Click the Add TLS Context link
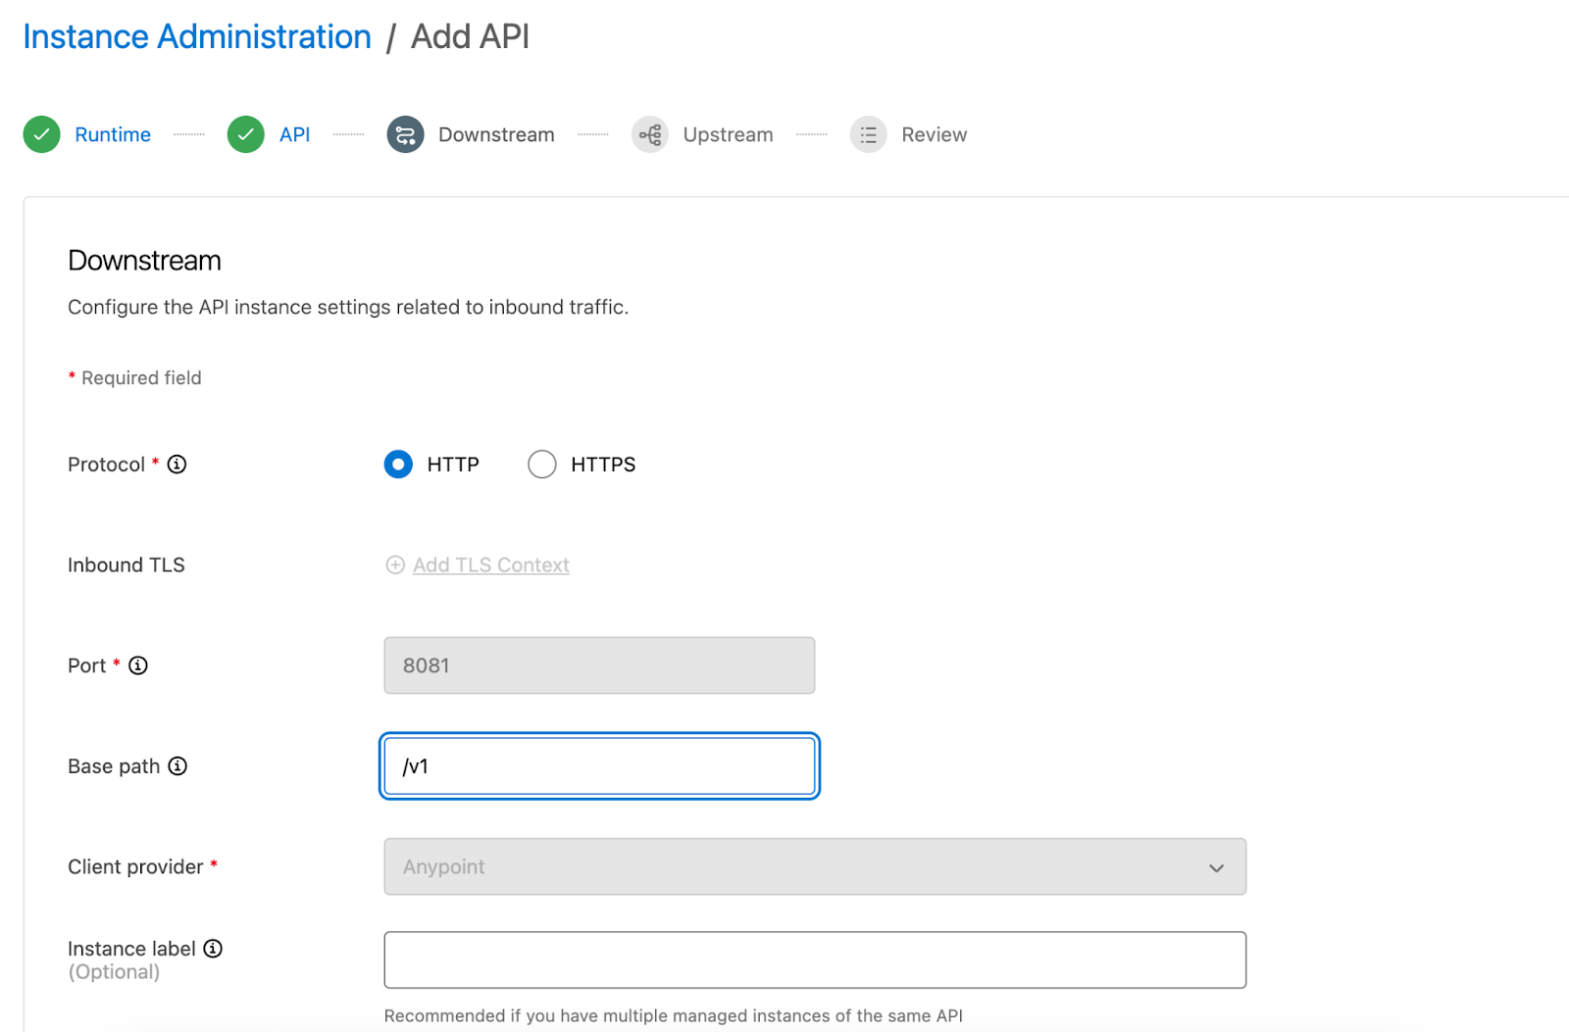1569x1032 pixels. (x=490, y=565)
